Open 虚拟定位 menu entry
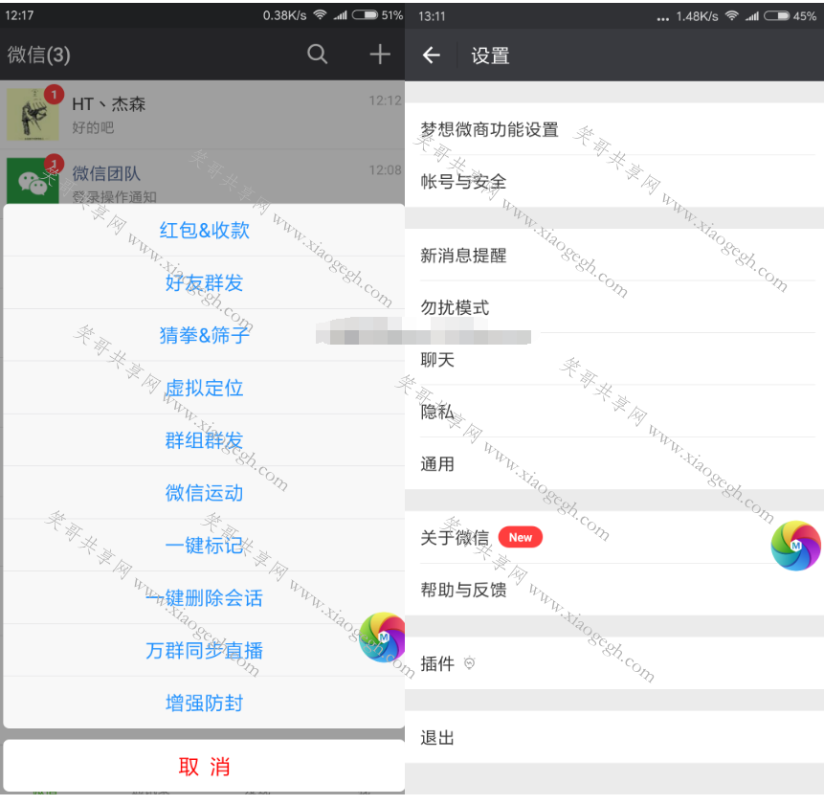 point(204,388)
